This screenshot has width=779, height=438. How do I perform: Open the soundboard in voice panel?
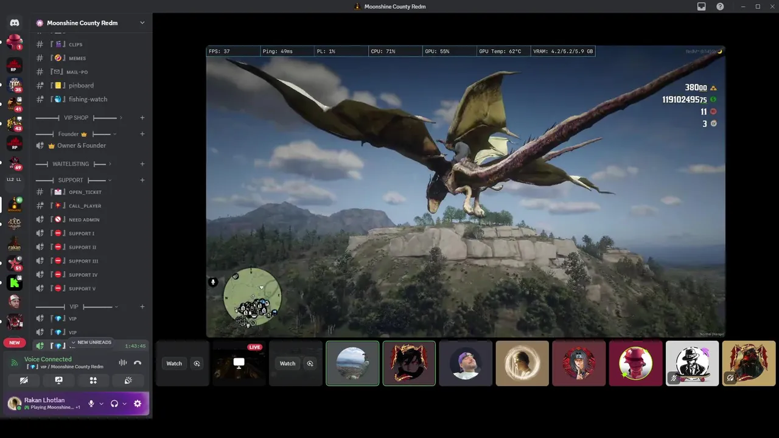[128, 380]
